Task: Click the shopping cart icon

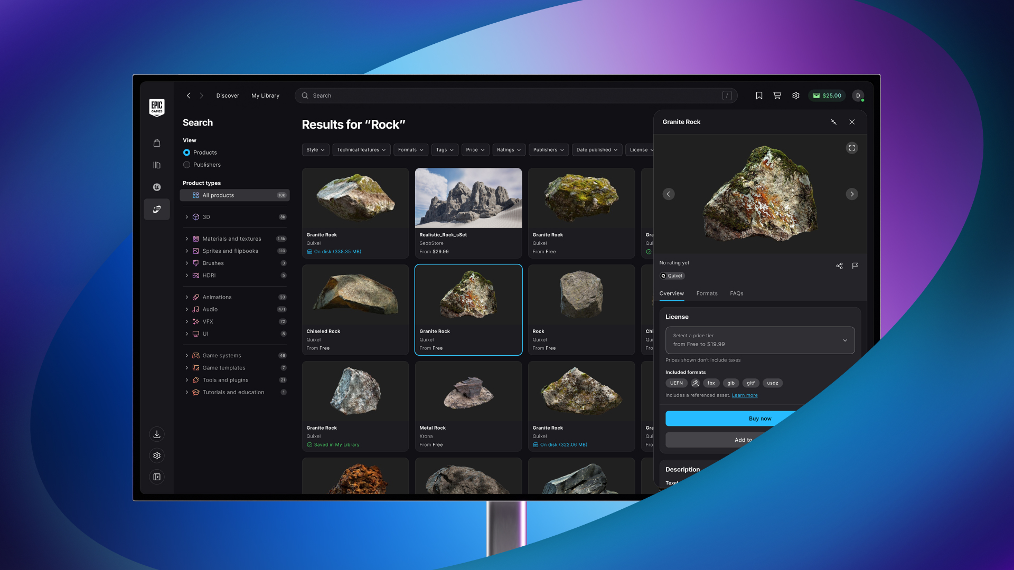Action: coord(777,96)
